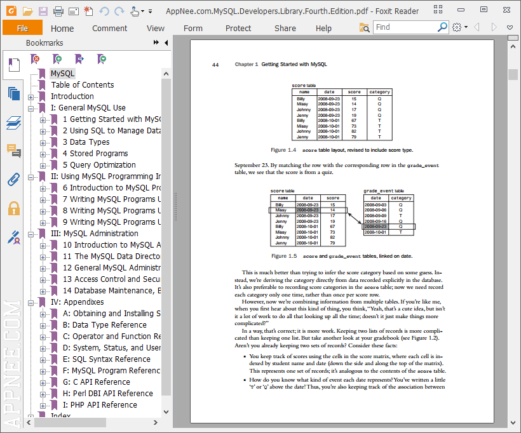Expand the 1 Getting Started bookmark
Screen dimensions: 521x433
[43, 120]
